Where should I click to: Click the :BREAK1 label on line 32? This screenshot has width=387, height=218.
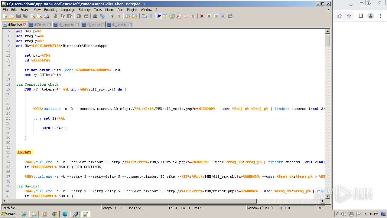point(24,152)
